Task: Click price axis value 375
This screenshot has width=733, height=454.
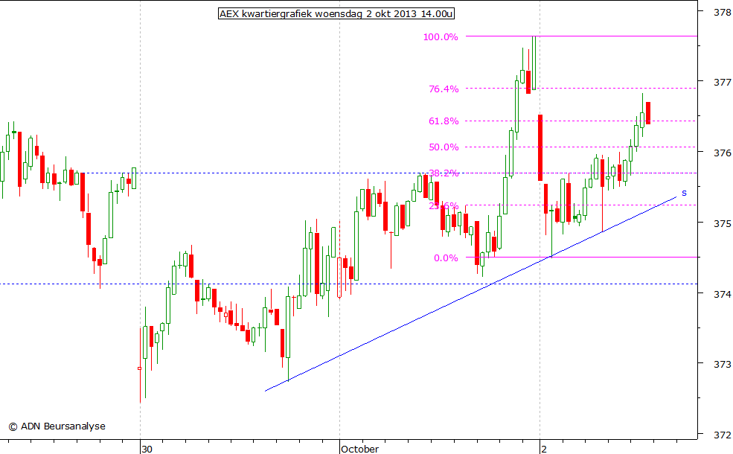Action: click(x=723, y=223)
